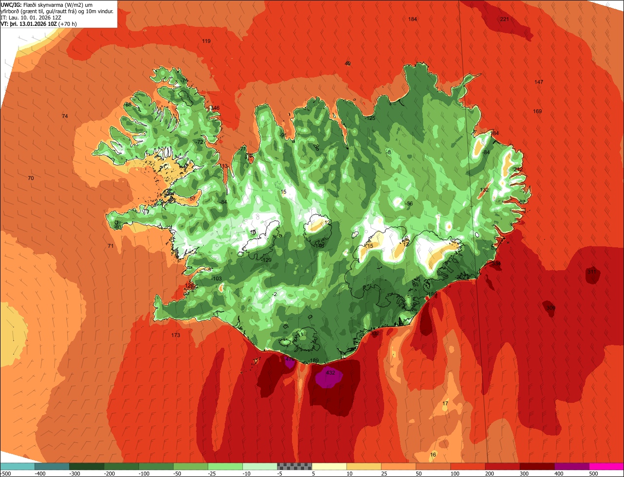Click the -125 value in northern Iceland

[x=370, y=118]
